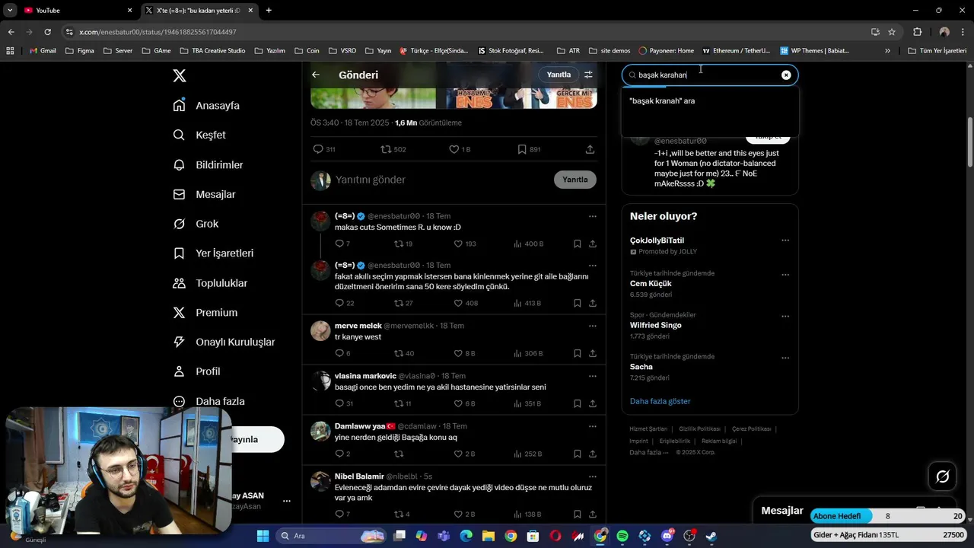This screenshot has height=548, width=974.
Task: Open more options on vlasina markovic reply
Action: click(x=592, y=376)
